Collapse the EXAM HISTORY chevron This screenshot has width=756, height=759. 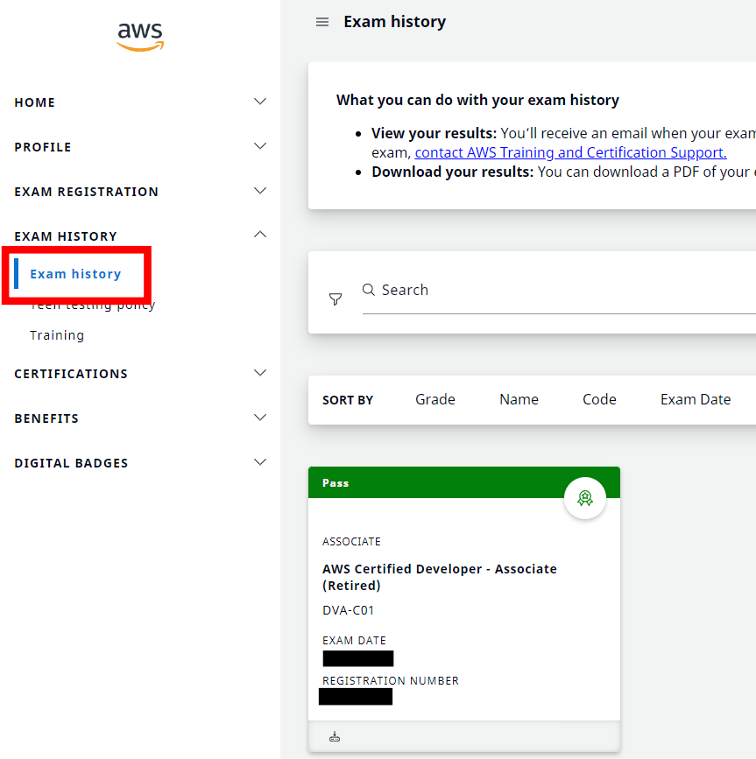(x=260, y=235)
